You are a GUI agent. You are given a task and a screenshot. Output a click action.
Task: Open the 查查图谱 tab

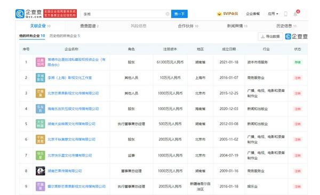tap(90, 26)
